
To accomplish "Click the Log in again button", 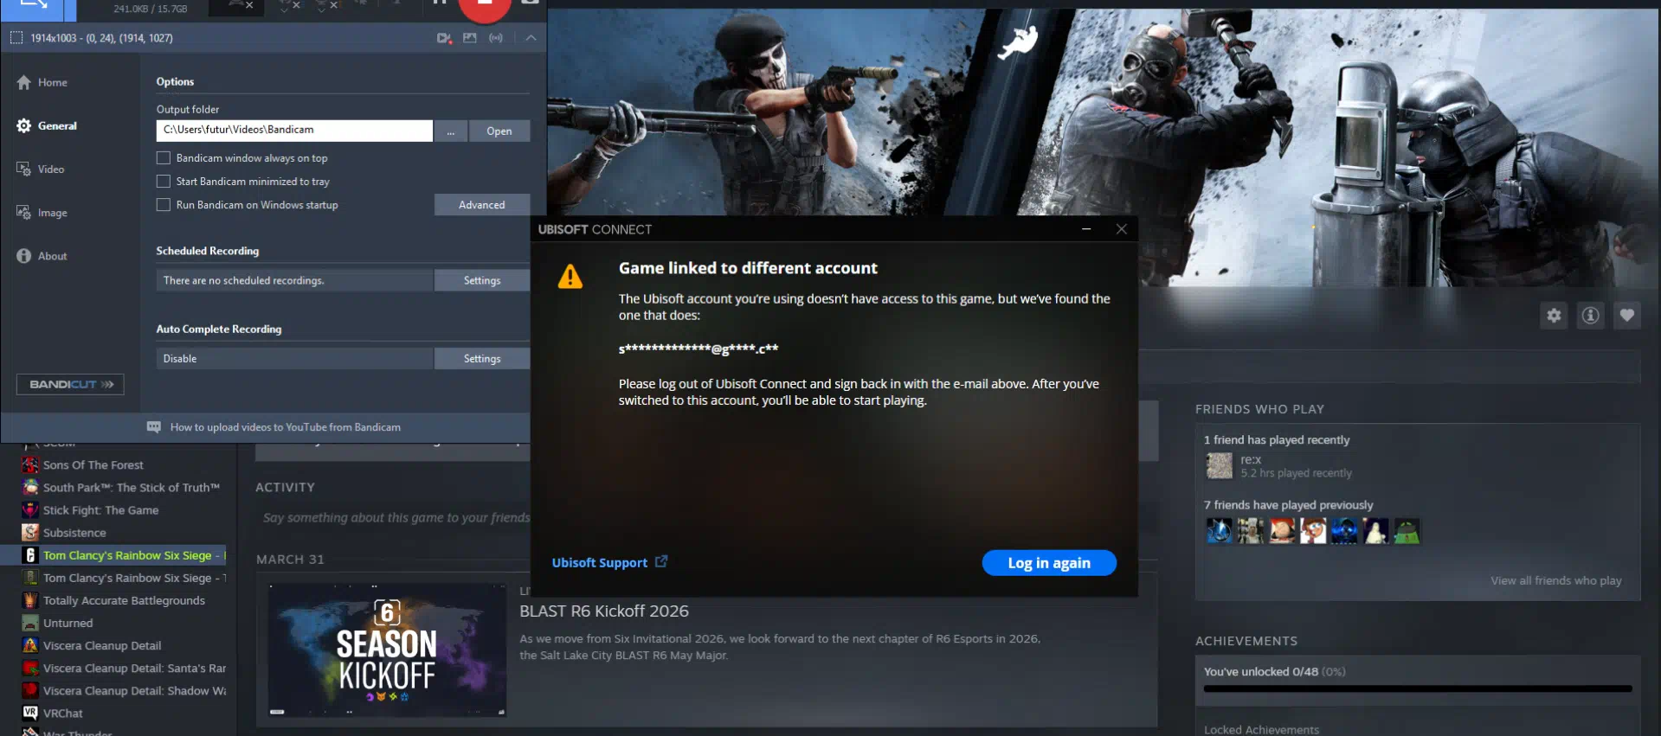I will pyautogui.click(x=1048, y=563).
